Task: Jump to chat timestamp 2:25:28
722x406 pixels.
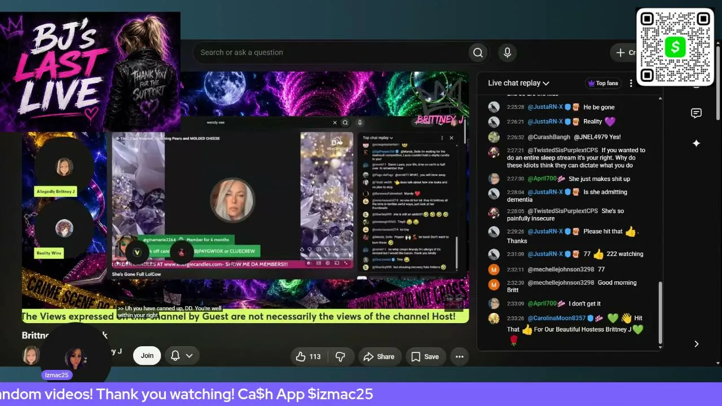Action: point(516,107)
